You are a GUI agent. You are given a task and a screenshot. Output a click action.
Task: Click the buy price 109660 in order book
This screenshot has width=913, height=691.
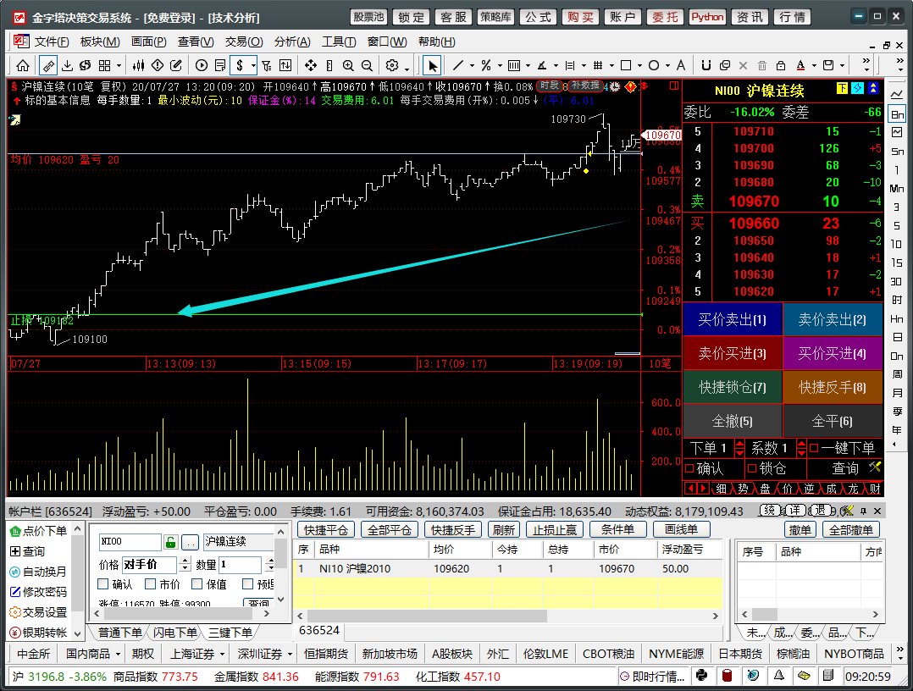point(754,224)
